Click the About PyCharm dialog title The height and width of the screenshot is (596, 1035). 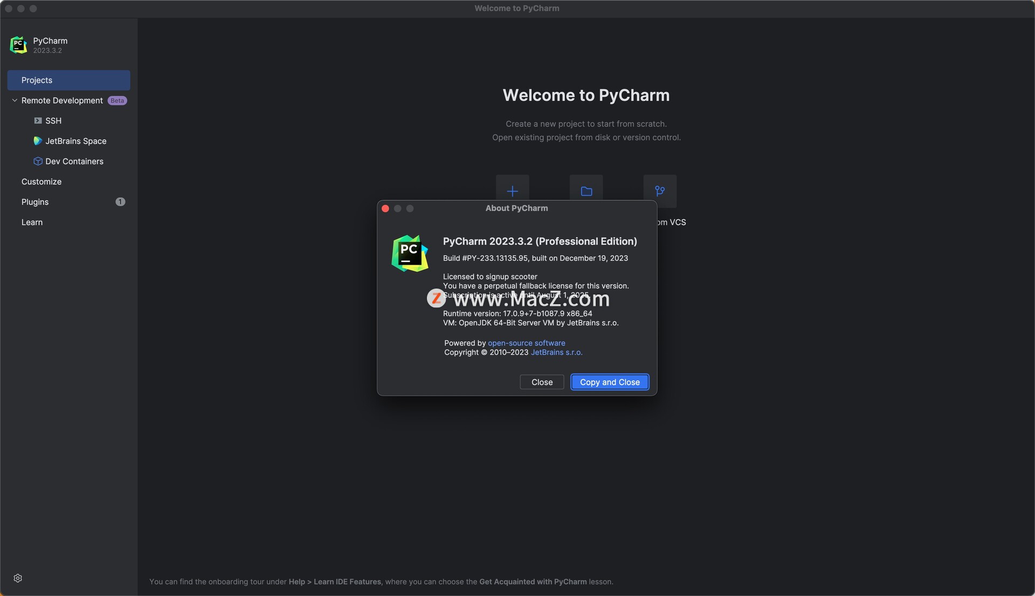click(x=516, y=208)
